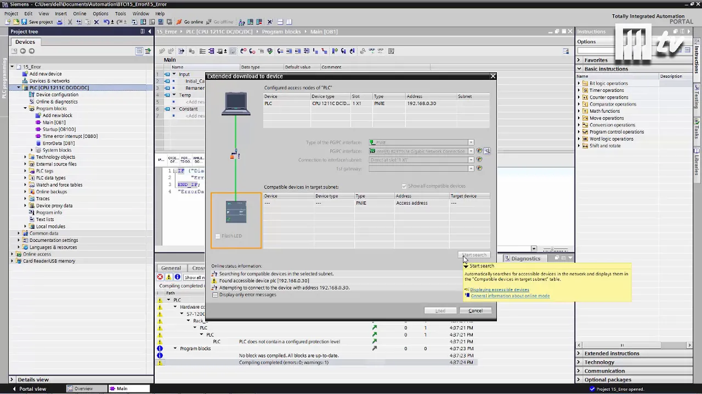Click the Cross-references X toolbar icon
Image resolution: width=702 pixels, height=394 pixels.
pyautogui.click(x=269, y=22)
